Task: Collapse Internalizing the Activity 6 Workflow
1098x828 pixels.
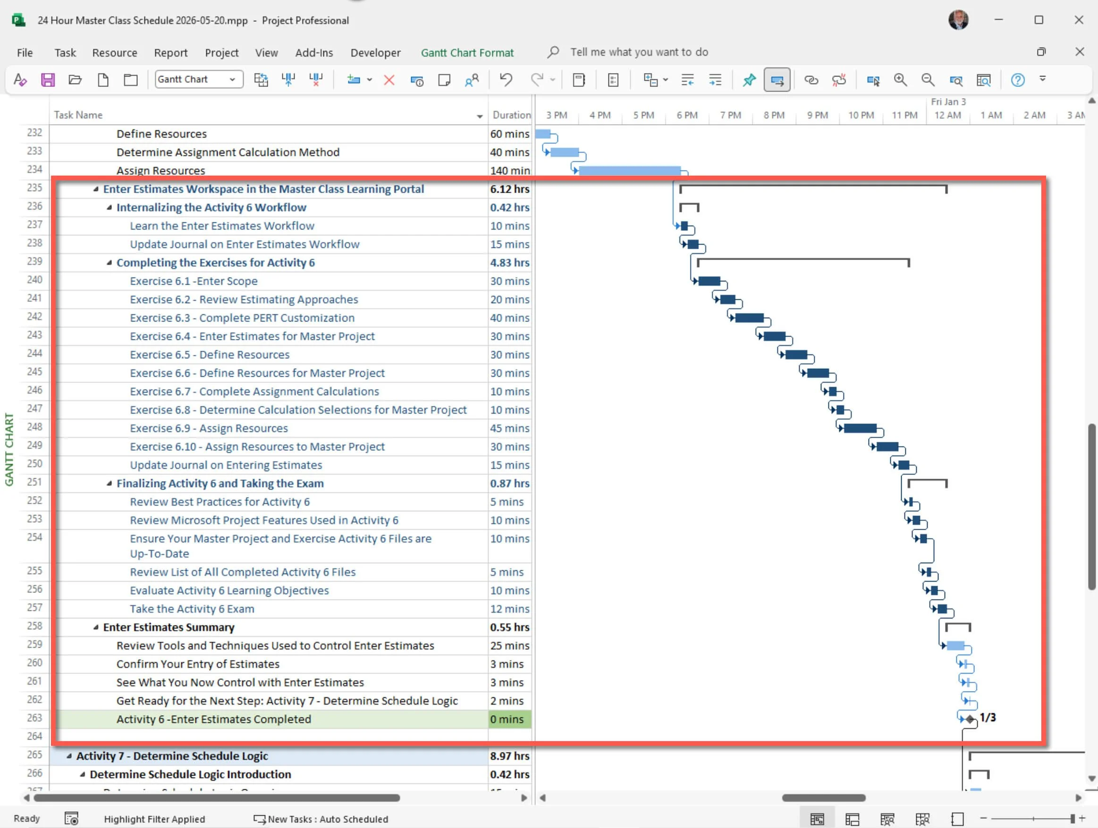Action: (x=109, y=208)
